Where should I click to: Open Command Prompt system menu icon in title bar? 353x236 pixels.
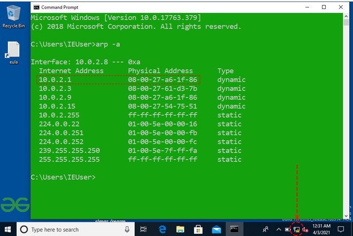[36, 7]
